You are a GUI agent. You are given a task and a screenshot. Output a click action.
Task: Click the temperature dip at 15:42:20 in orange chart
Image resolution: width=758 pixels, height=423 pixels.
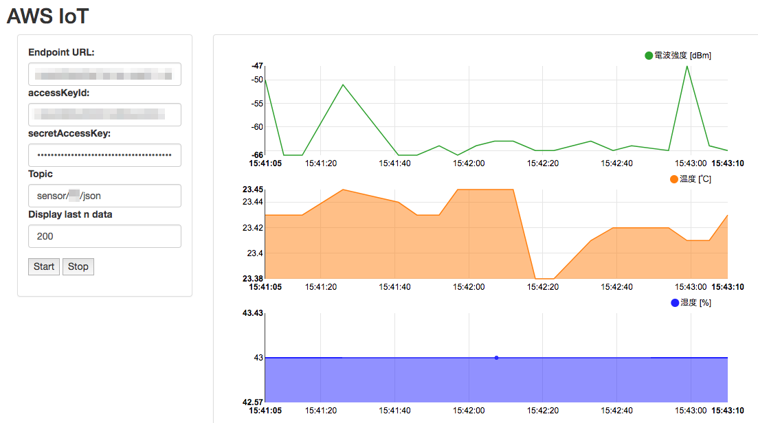(544, 278)
